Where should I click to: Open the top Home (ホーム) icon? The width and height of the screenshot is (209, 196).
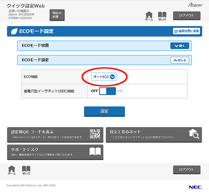pyautogui.click(x=149, y=16)
